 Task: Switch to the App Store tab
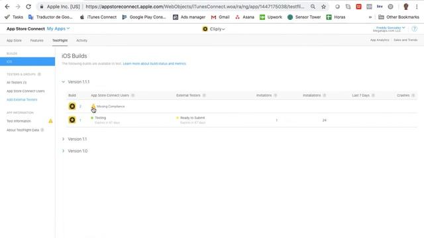coord(14,40)
